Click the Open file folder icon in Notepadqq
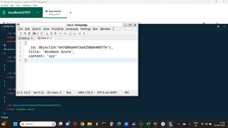Image resolution: width=228 pixels, height=128 pixels. [25, 33]
